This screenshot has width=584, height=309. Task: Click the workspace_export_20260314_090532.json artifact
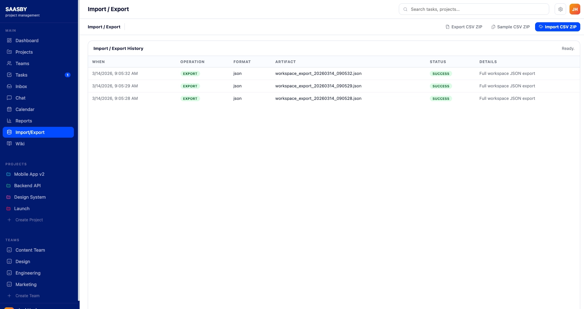(318, 74)
